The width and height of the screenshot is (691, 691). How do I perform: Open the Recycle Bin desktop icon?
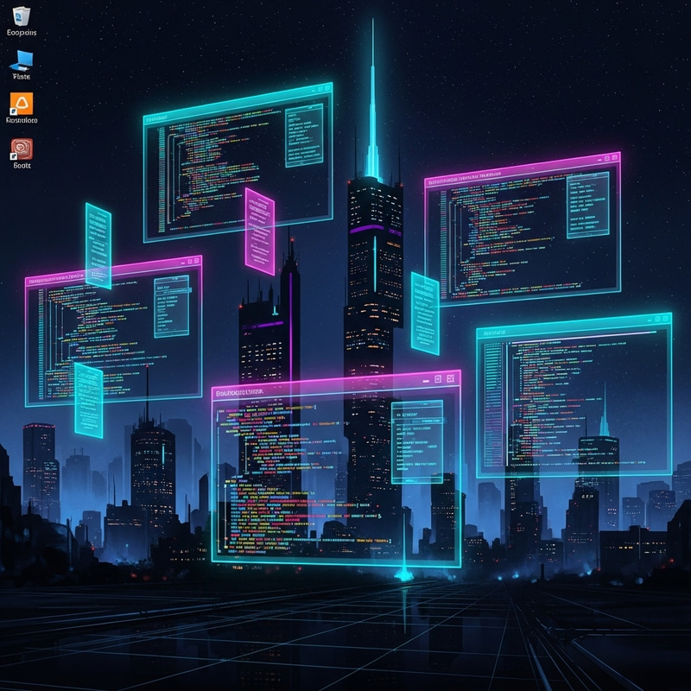click(x=22, y=16)
